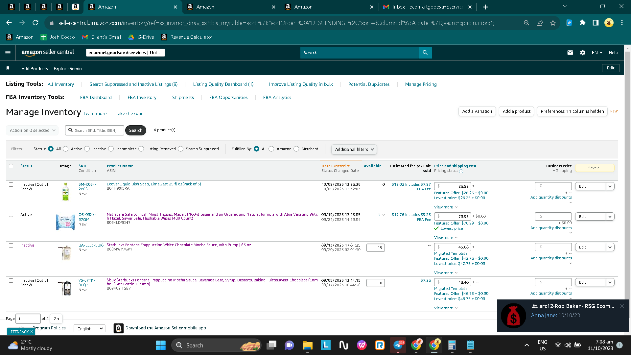The height and width of the screenshot is (355, 631).
Task: Toggle the select-all products checkbox
Action: [x=11, y=166]
